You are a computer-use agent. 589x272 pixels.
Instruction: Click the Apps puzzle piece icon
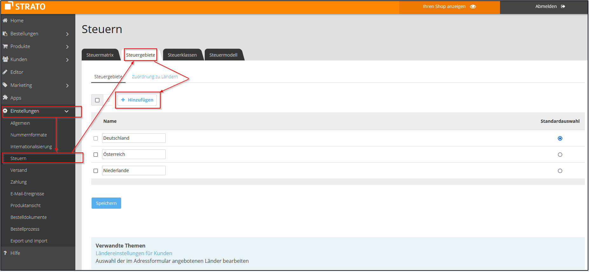point(5,98)
